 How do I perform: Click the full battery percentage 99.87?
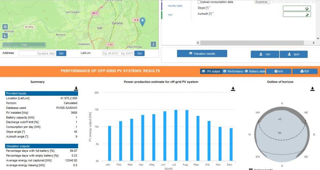coord(74,151)
